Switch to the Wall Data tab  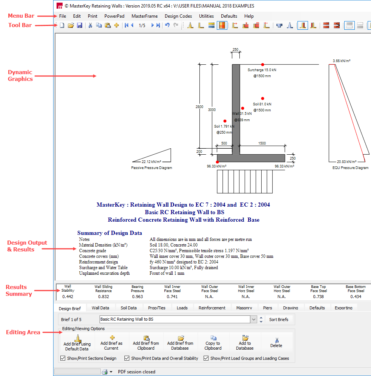100,308
